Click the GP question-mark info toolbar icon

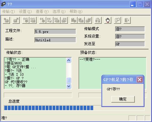[x=117, y=20]
